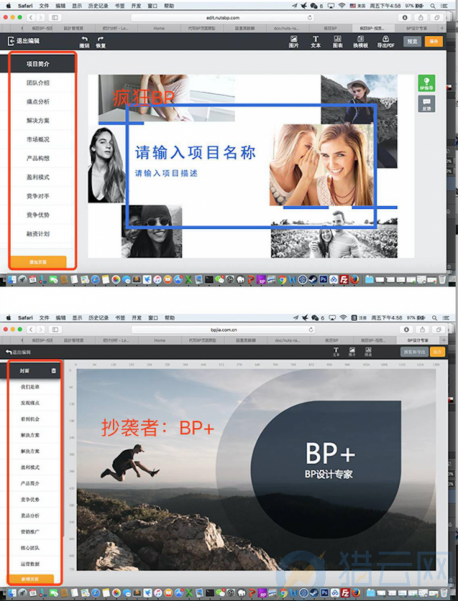Viewport: 458px width, 601px height.
Task: Select 市场概况 page in sidebar
Action: coord(38,140)
